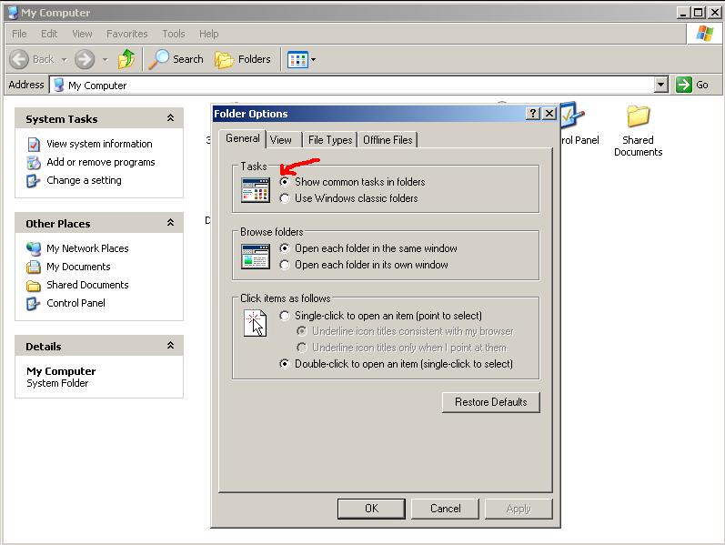Select Underline icon titles consistent with browser

(x=301, y=331)
